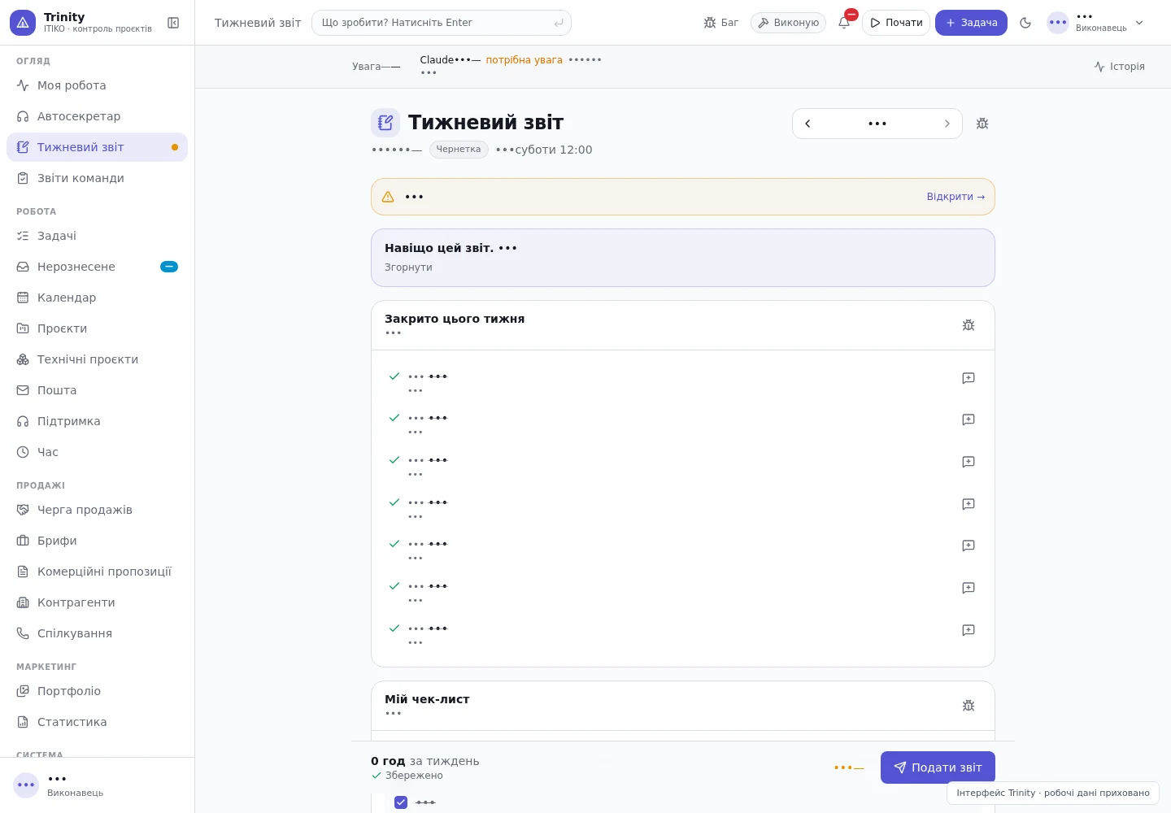Add comment to fifth closed task
The image size is (1171, 813).
pos(969,546)
